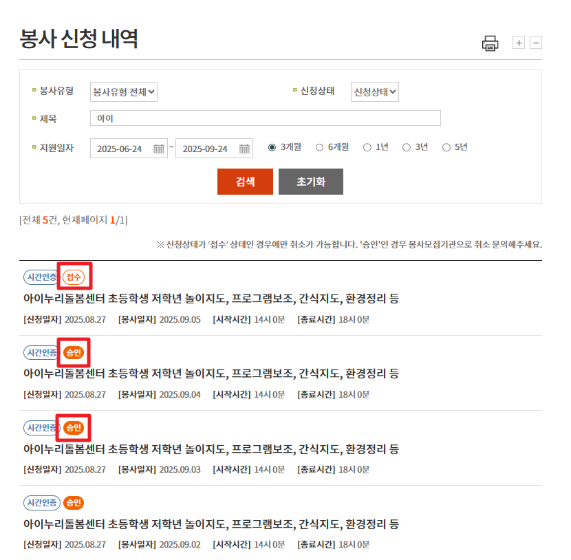Open the listing with 봉사일자 2025.09.02
The height and width of the screenshot is (560, 571).
pyautogui.click(x=211, y=524)
